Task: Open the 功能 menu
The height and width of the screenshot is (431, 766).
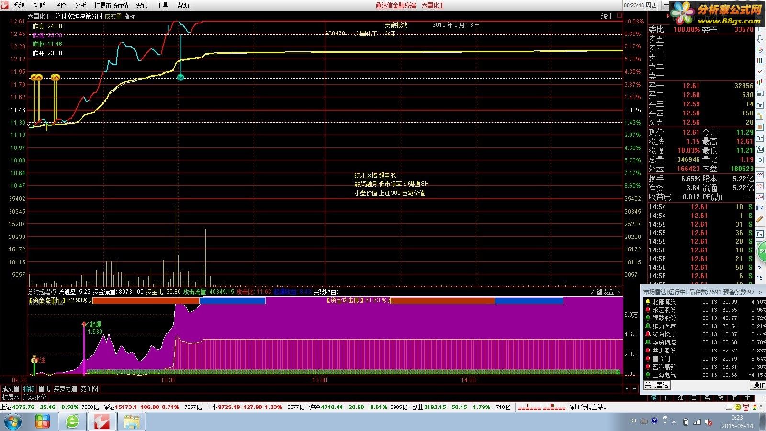Action: [40, 5]
